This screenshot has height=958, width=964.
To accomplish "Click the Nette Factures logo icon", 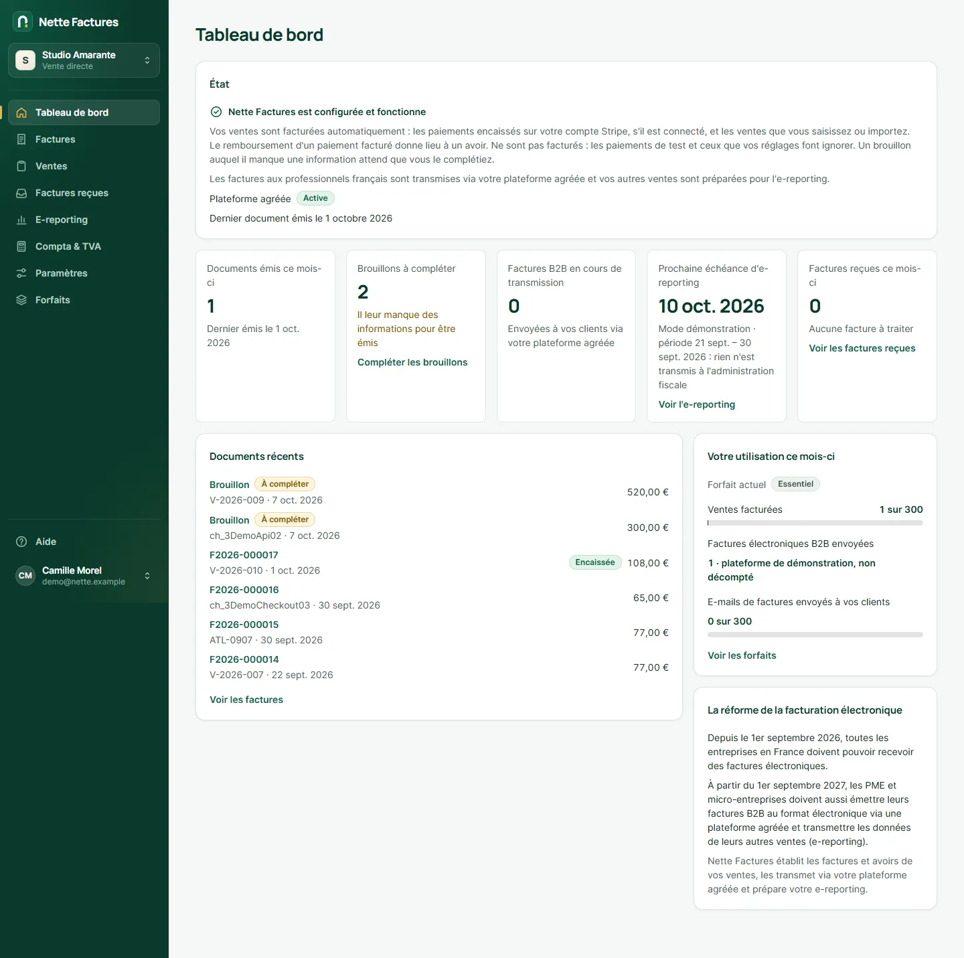I will (x=23, y=21).
